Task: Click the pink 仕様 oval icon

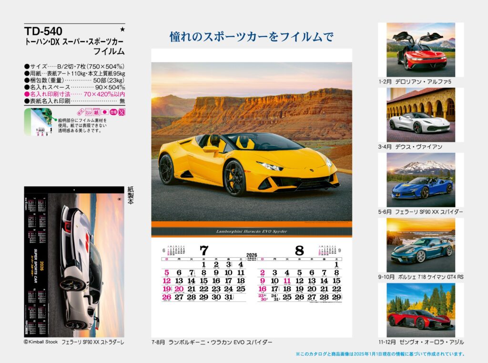Action: pos(113,112)
